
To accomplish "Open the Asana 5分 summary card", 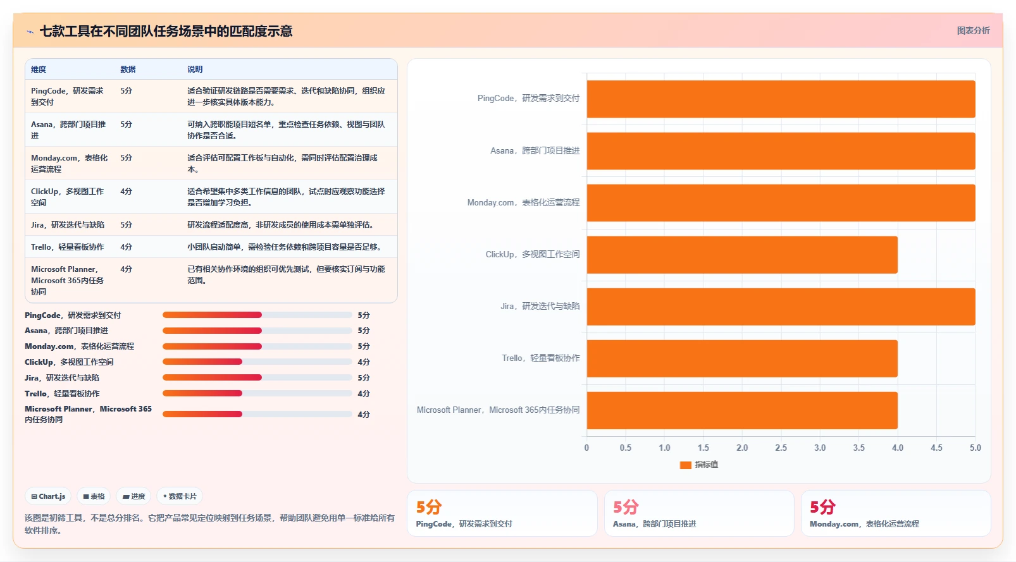I will pos(699,513).
